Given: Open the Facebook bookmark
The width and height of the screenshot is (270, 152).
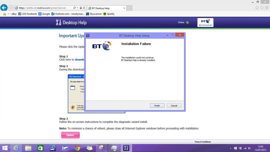Looking at the screenshot, I should coord(28,14).
